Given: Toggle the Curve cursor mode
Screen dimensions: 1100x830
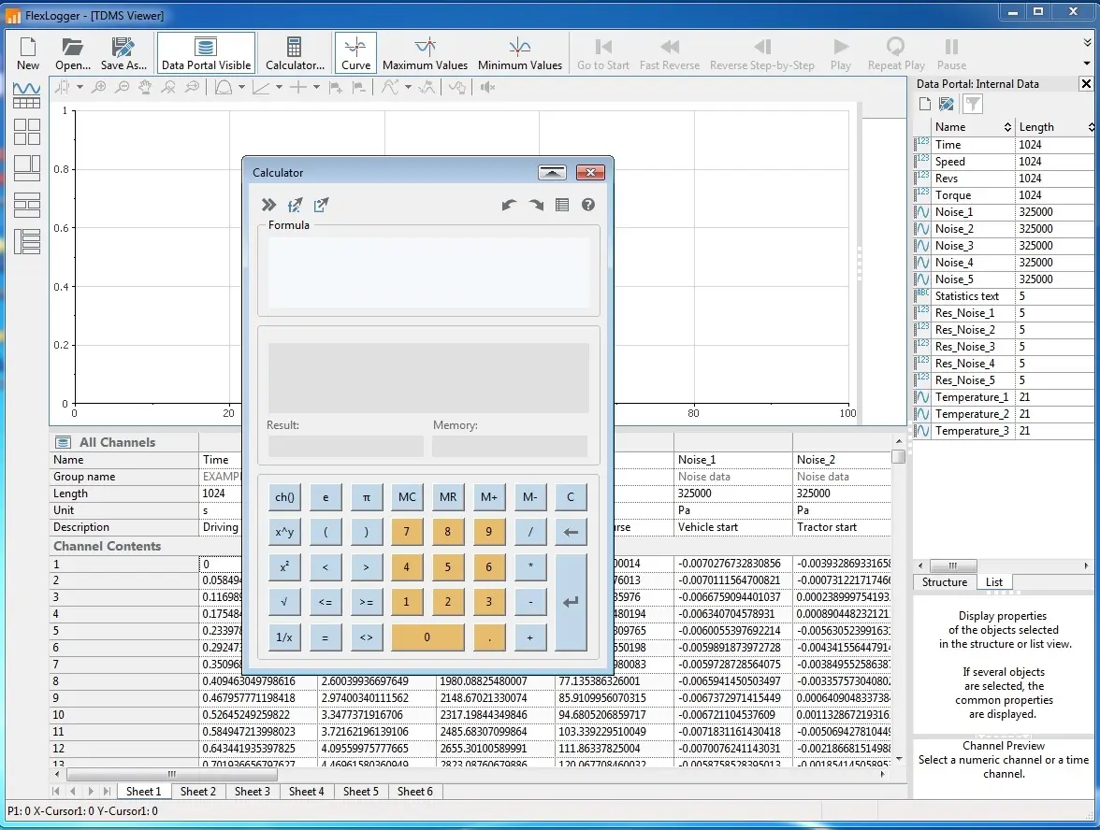Looking at the screenshot, I should coord(355,53).
